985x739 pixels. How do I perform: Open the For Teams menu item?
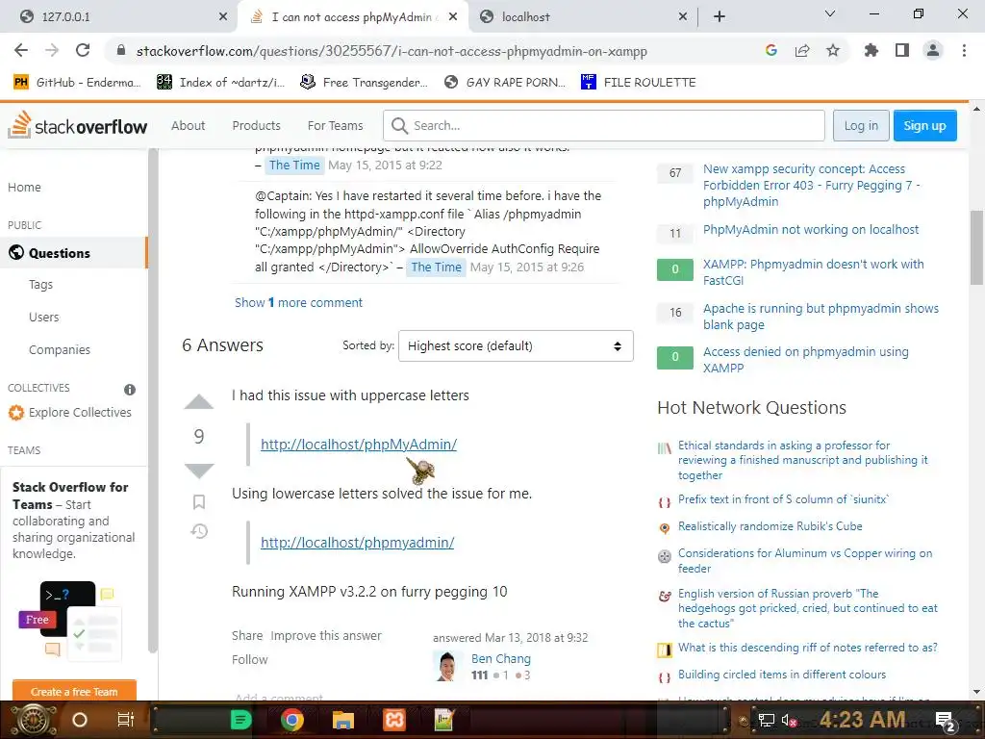tap(335, 125)
